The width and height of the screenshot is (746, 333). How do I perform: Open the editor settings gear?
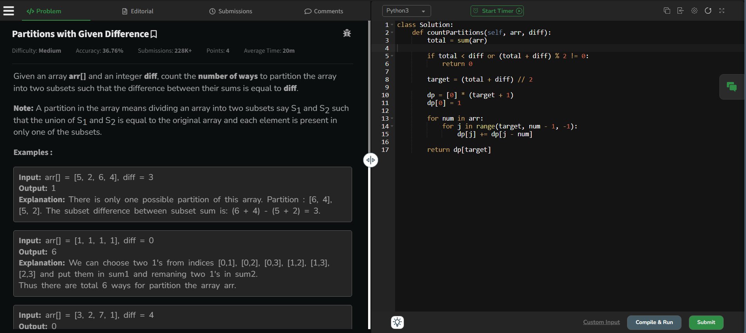pyautogui.click(x=694, y=11)
